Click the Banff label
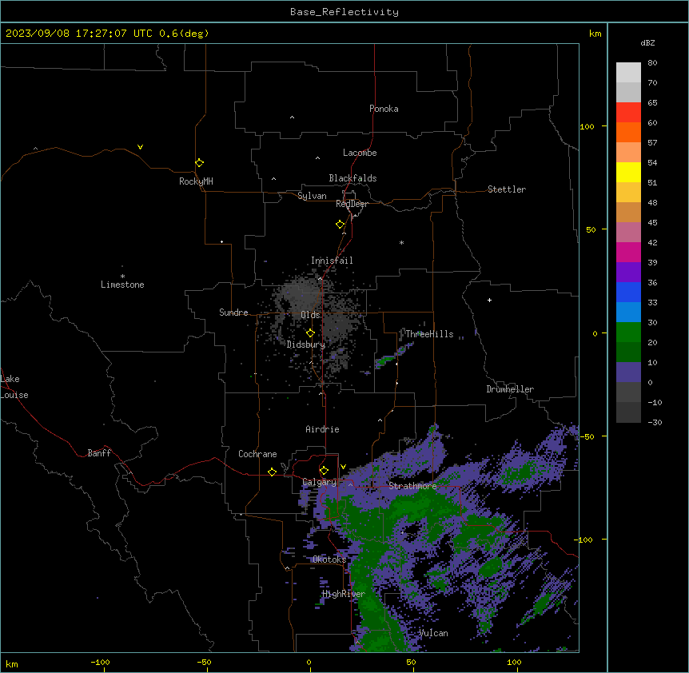The image size is (689, 673). [x=99, y=453]
